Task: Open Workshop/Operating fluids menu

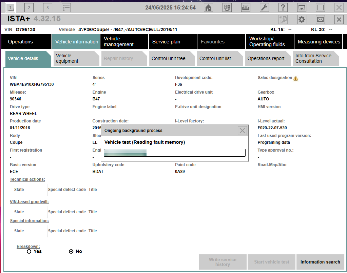Action: 270,42
